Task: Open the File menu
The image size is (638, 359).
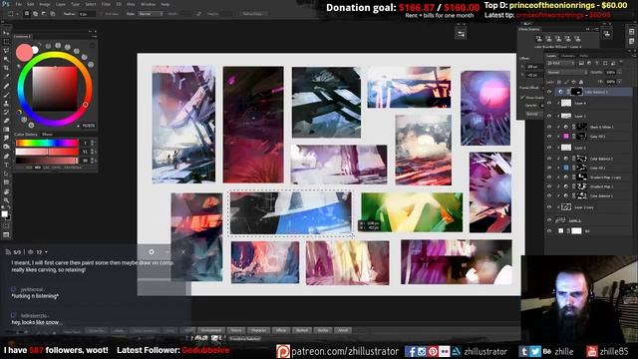Action: (18, 4)
